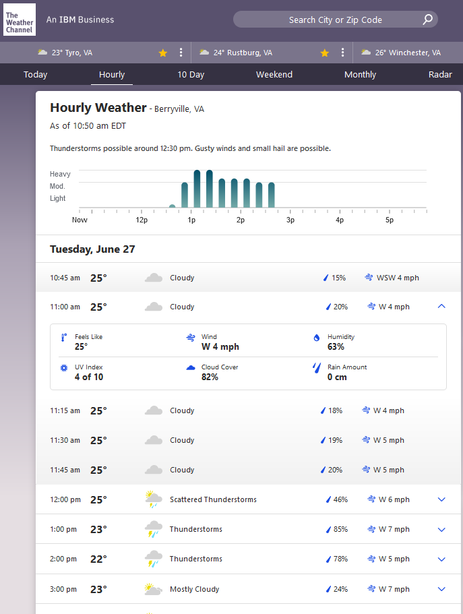
Task: Click Tuesday, June 27 heading
Action: click(92, 249)
